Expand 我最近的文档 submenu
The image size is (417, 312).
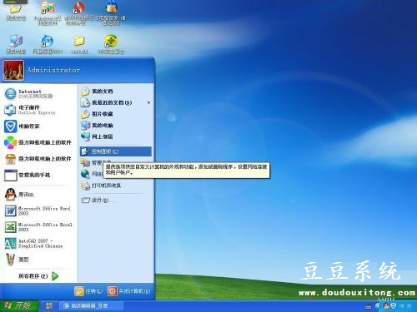(x=116, y=102)
